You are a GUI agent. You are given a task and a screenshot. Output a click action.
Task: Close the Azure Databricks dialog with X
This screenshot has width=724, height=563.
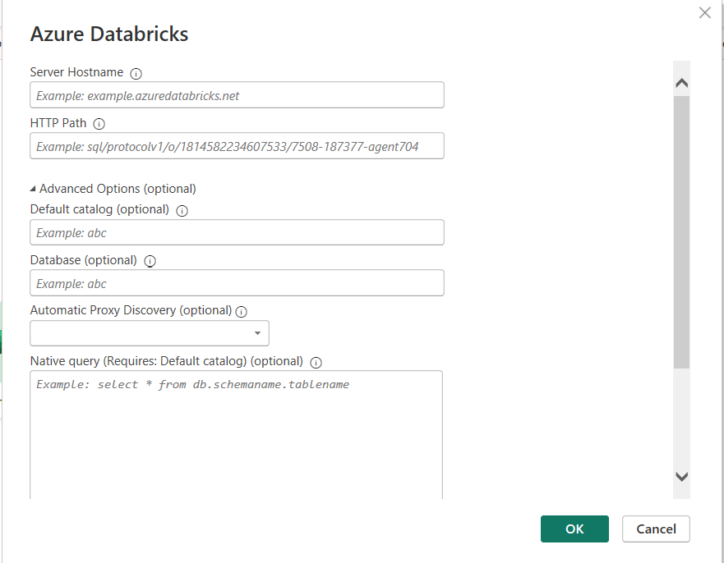click(x=704, y=12)
